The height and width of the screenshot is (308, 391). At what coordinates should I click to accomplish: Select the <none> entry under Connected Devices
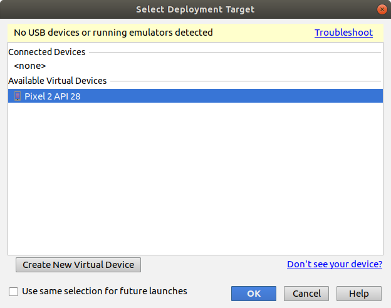pyautogui.click(x=30, y=66)
